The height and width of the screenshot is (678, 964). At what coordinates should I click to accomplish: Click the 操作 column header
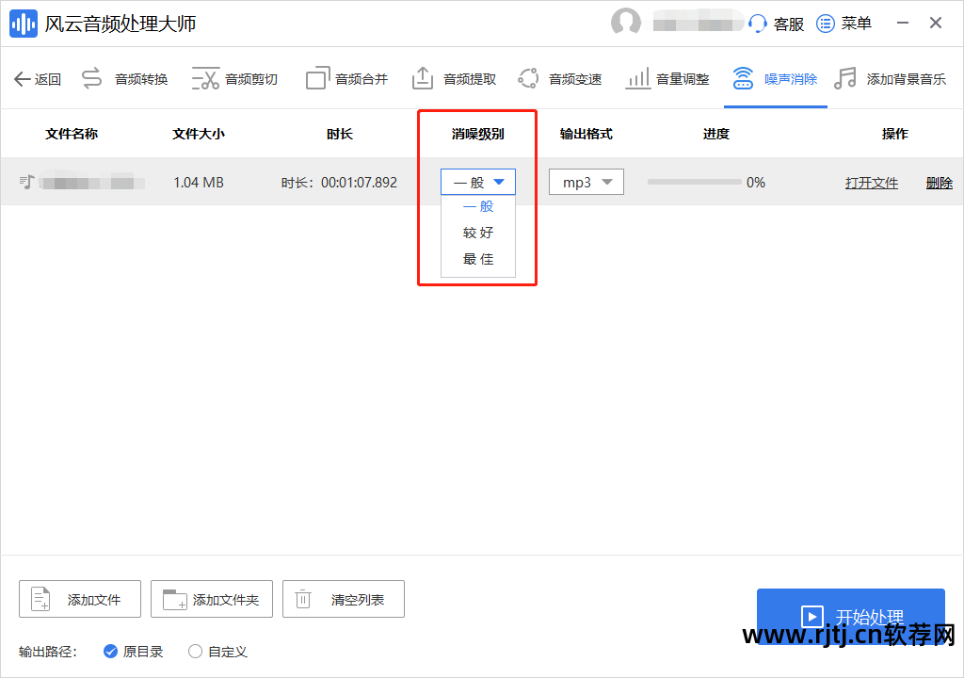tap(894, 134)
